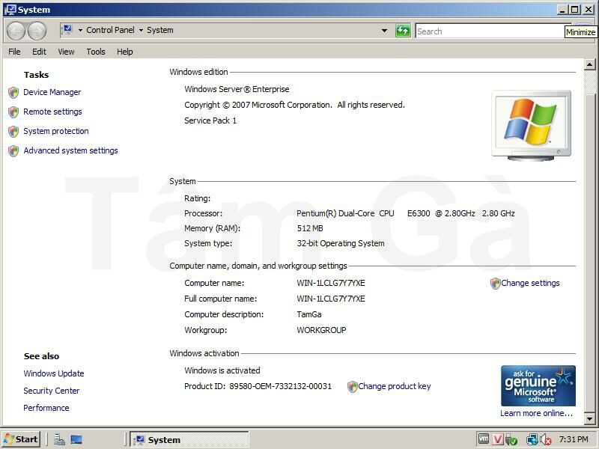Screen dimensions: 599x449
Task: Click the Advanced system settings shield icon
Action: click(x=13, y=151)
